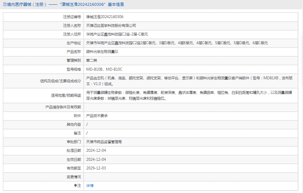Click the management category value 第二类
The height and width of the screenshot is (193, 303).
pos(91,60)
